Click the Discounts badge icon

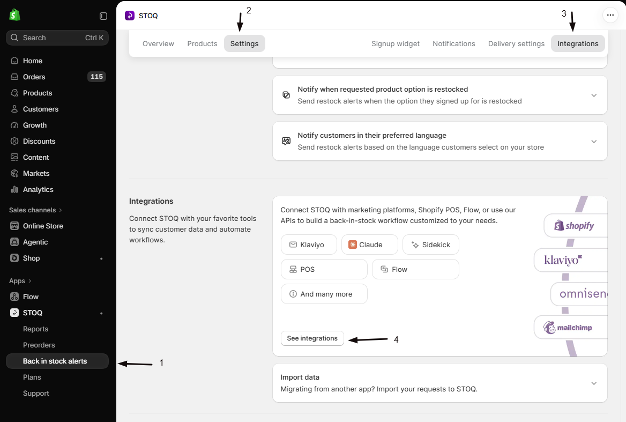[x=14, y=142]
